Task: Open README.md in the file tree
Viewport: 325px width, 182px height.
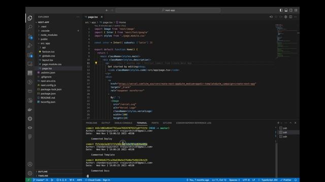Action: click(x=48, y=98)
